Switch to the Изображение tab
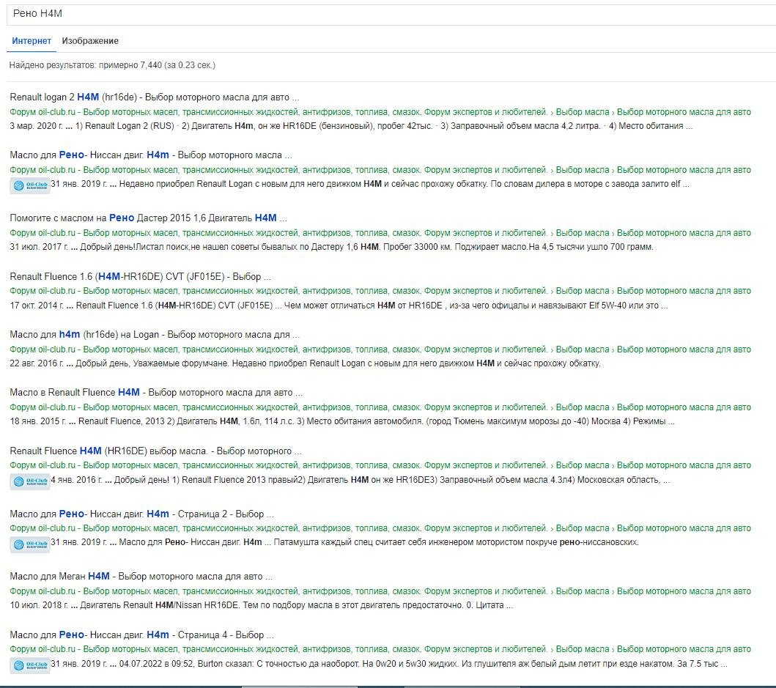 point(90,41)
